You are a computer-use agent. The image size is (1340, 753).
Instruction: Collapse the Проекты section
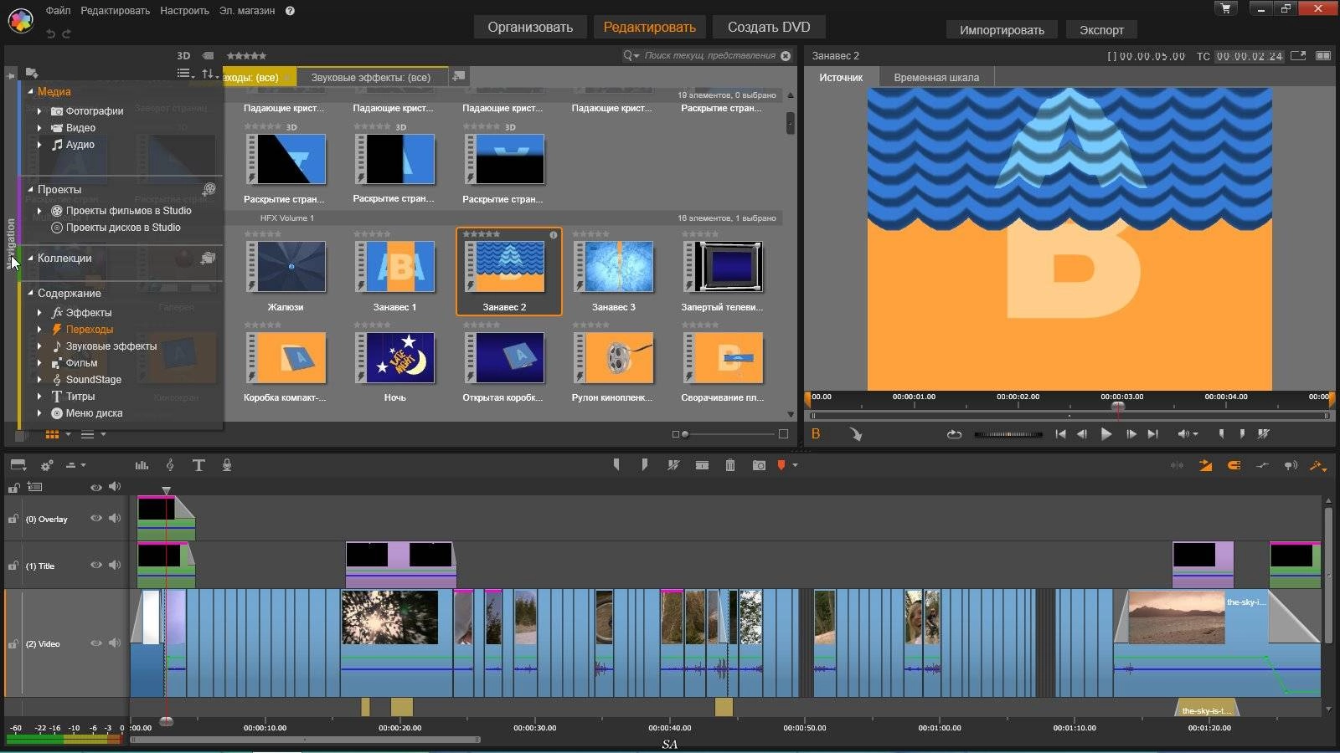click(30, 189)
